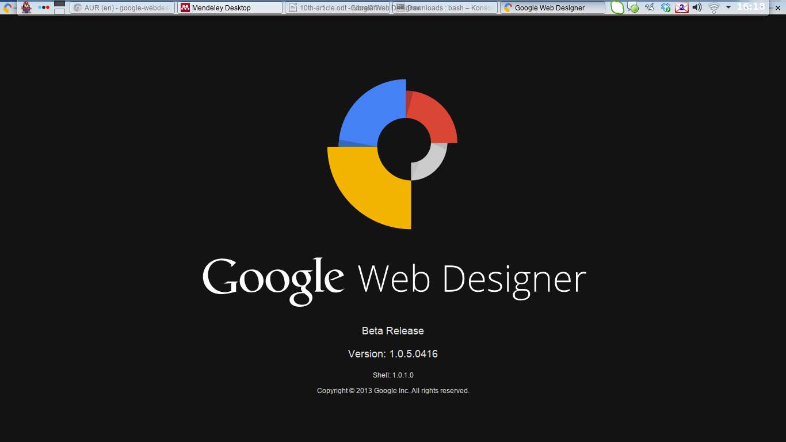The height and width of the screenshot is (442, 786).
Task: Click the three colored dots panel icon
Action: [43, 7]
